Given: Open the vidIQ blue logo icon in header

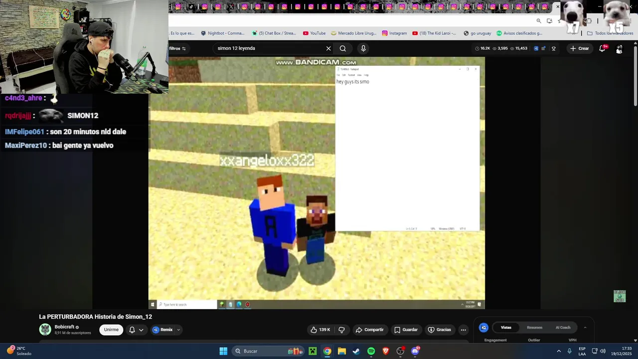Looking at the screenshot, I should coord(536,48).
